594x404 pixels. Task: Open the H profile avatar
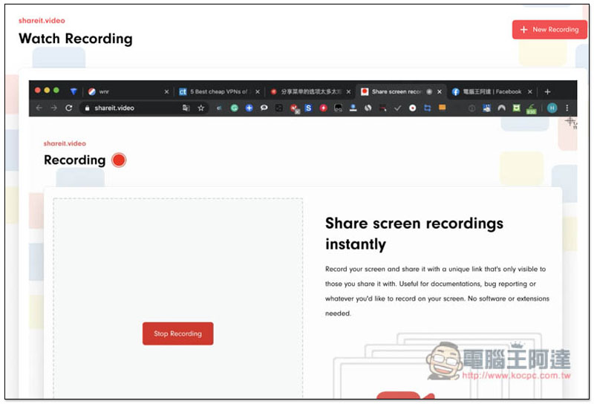[552, 108]
